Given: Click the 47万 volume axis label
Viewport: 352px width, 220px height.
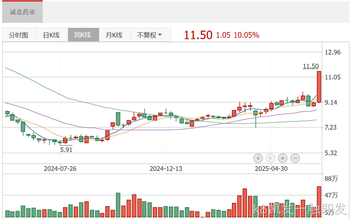Looking at the screenshot, I should point(331,195).
